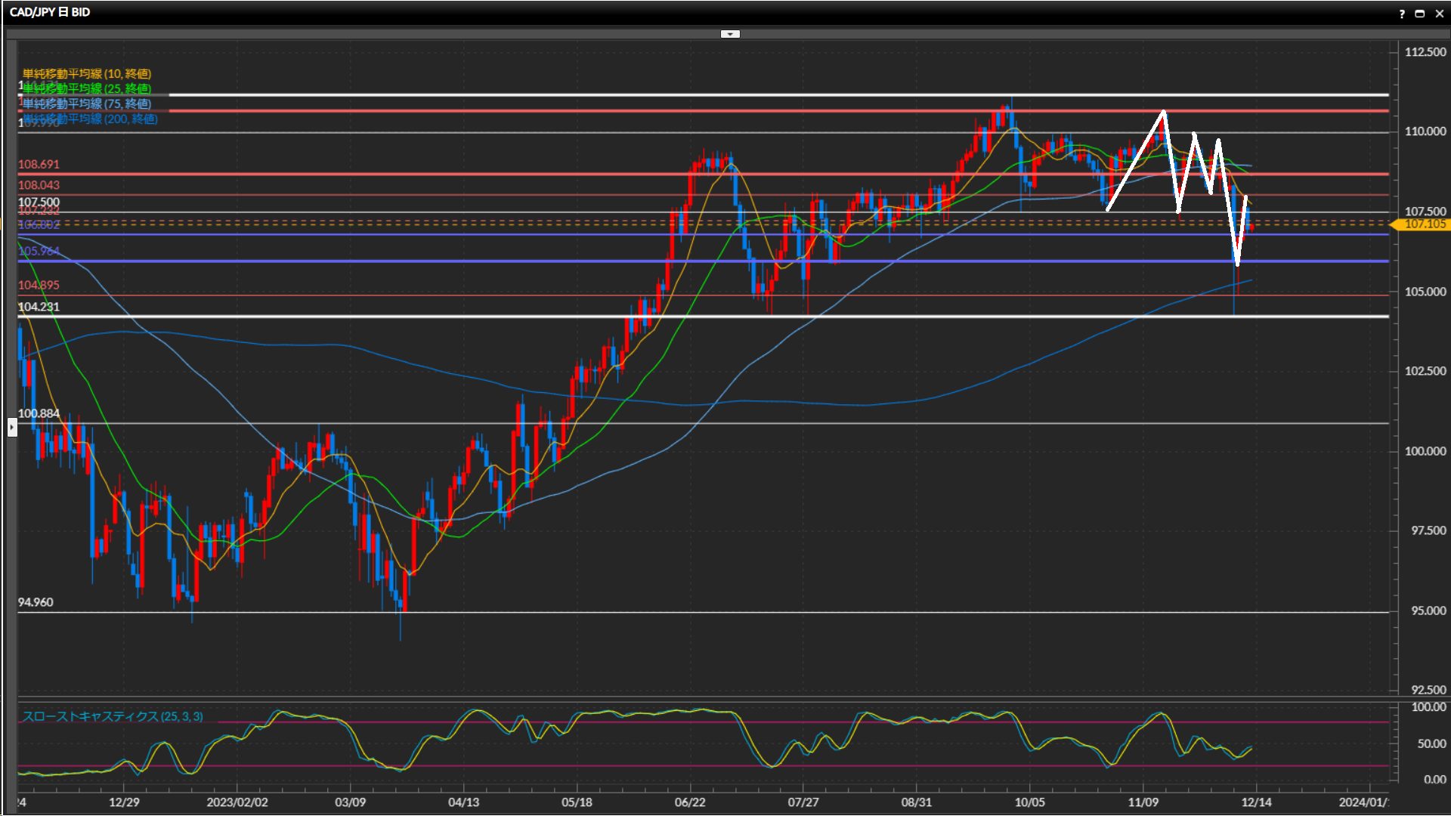Click the 75-period moving average label
The width and height of the screenshot is (1451, 816).
coord(87,104)
